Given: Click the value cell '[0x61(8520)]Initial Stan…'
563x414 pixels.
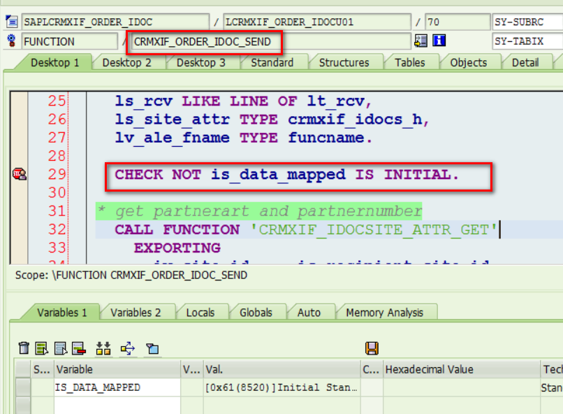Looking at the screenshot, I should [282, 387].
